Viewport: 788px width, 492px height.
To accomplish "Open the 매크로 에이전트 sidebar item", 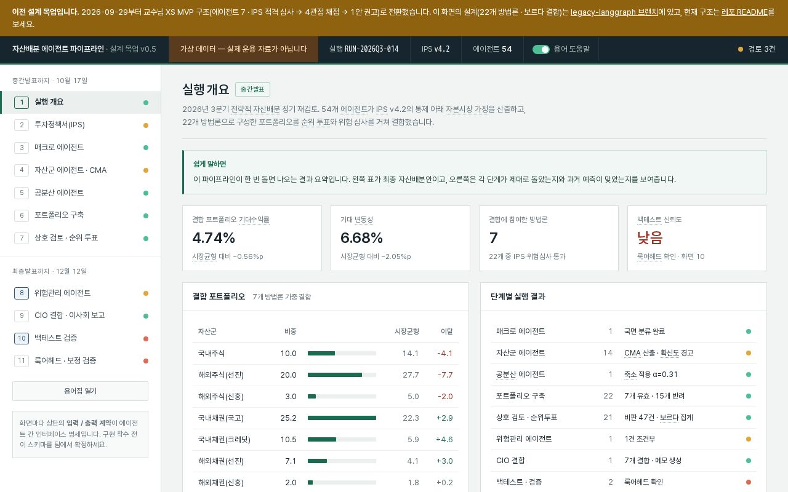I will coord(80,148).
